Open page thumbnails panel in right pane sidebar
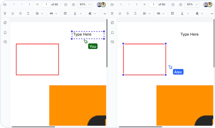Image resolution: width=215 pixels, height=128 pixels. 112,22
